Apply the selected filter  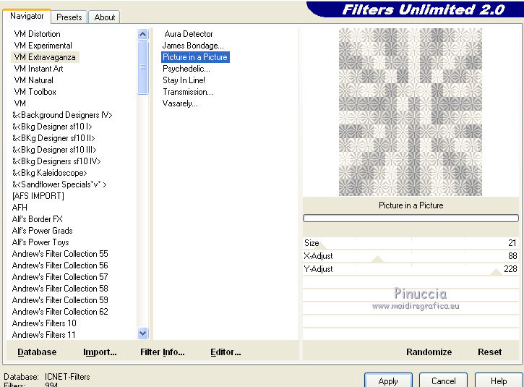tap(388, 380)
